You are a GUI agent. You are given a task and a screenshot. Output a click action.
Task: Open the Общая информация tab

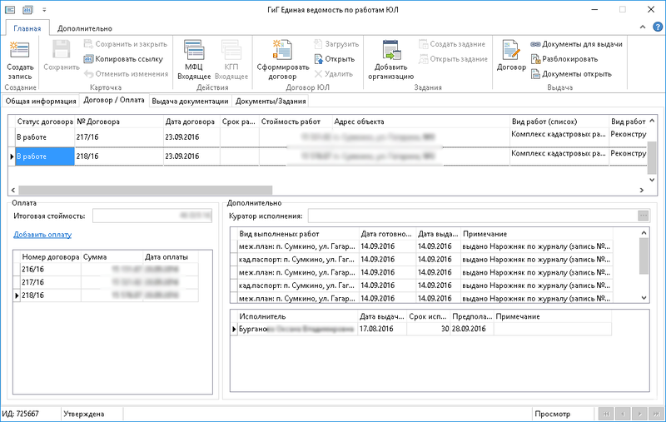click(40, 102)
